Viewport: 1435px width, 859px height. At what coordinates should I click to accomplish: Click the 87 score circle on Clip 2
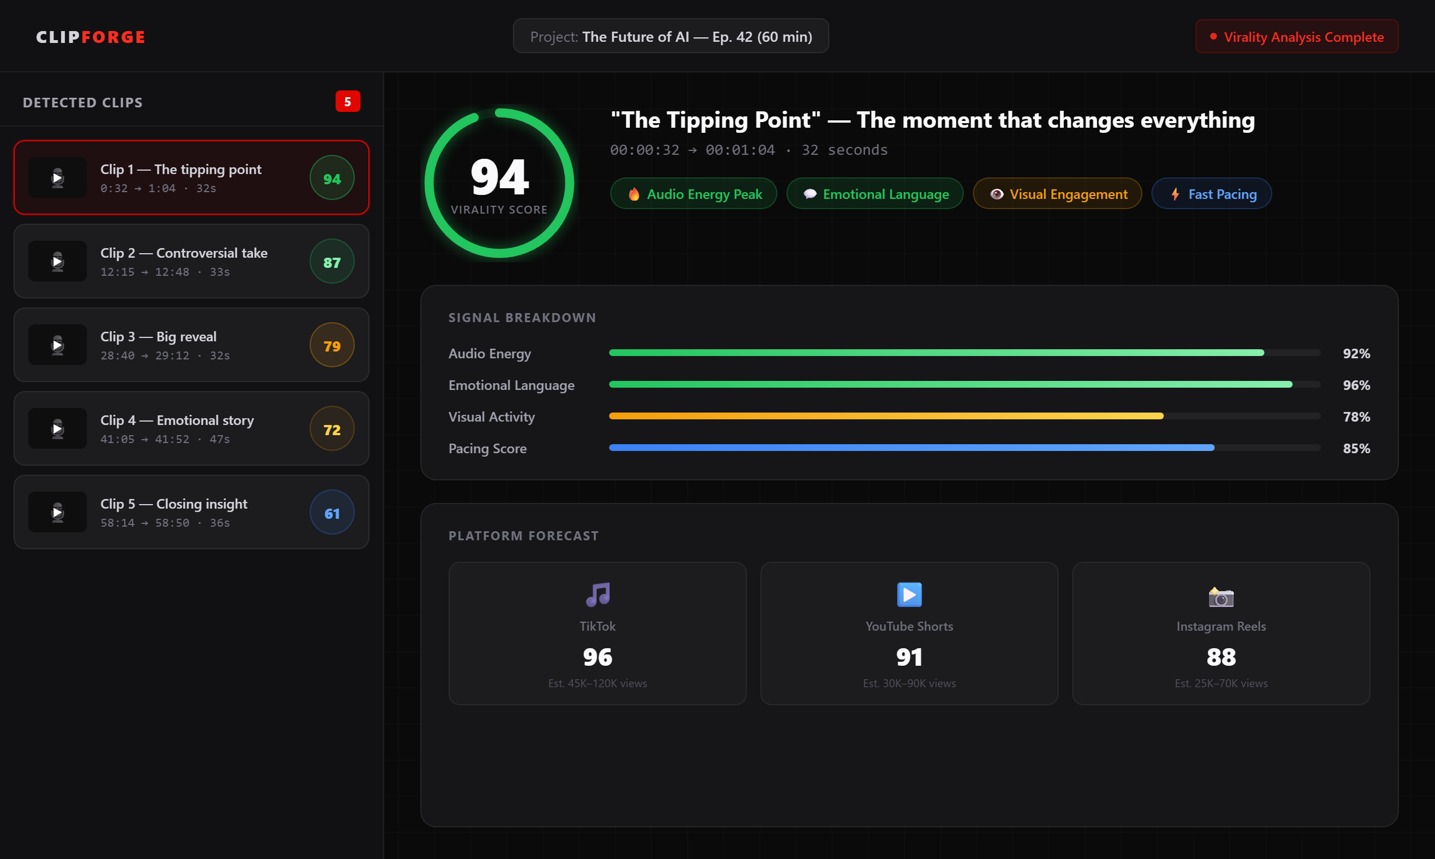coord(332,262)
